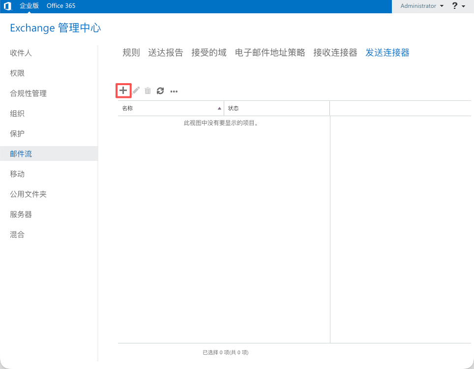The image size is (474, 369).
Task: Select the edit pencil icon in the toolbar
Action: [x=136, y=91]
